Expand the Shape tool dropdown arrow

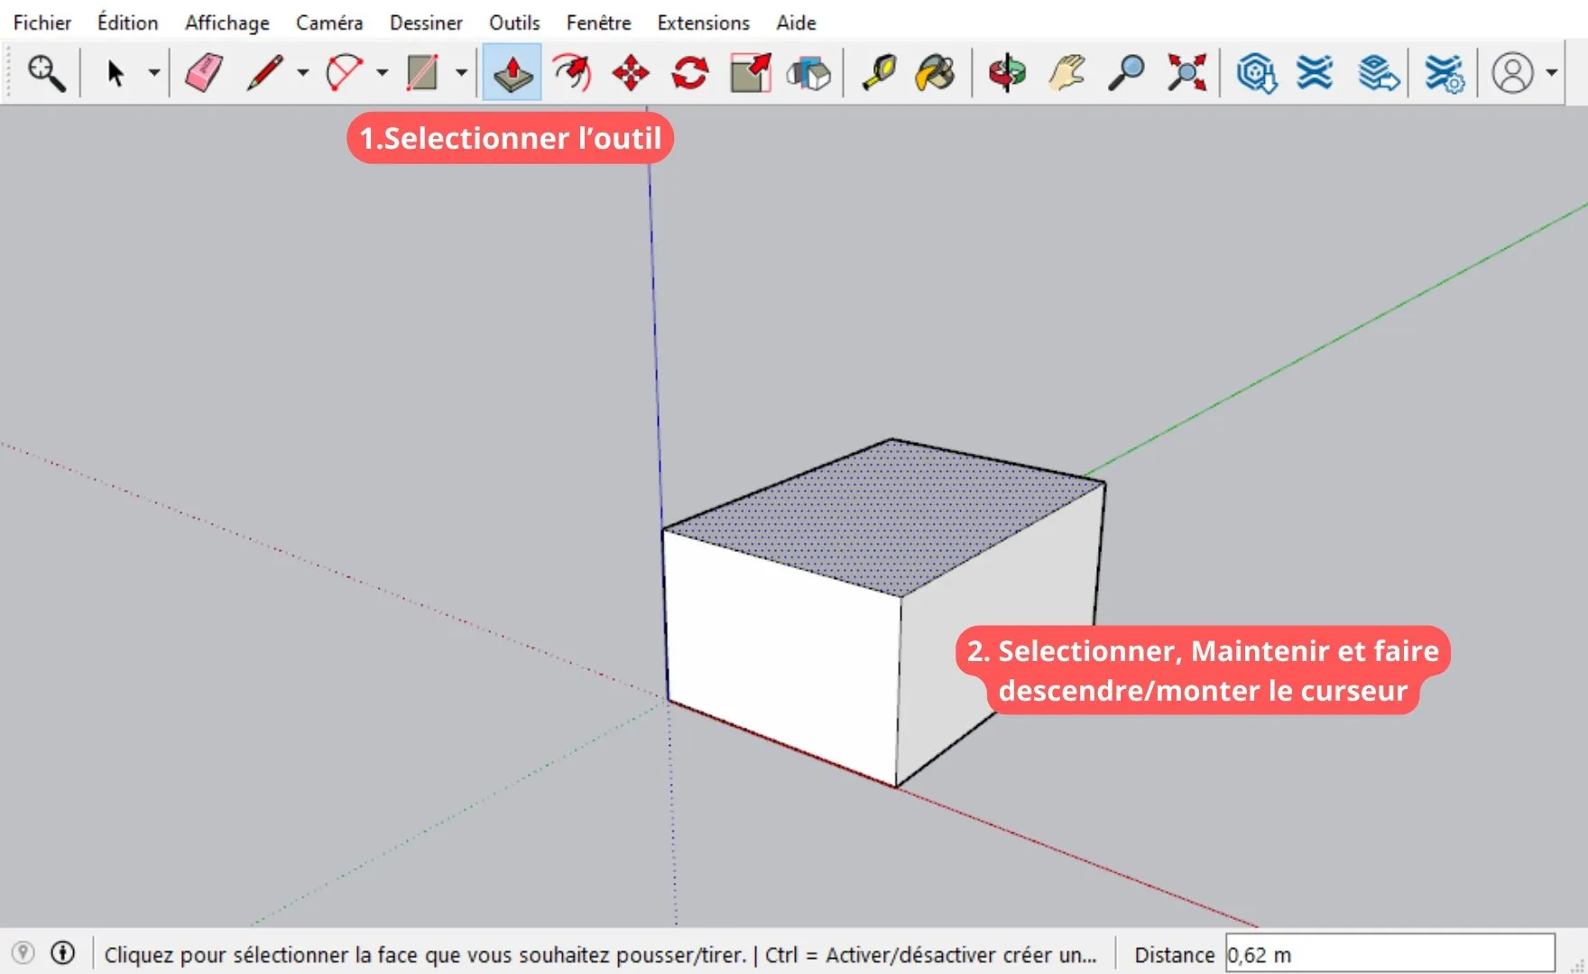point(461,73)
